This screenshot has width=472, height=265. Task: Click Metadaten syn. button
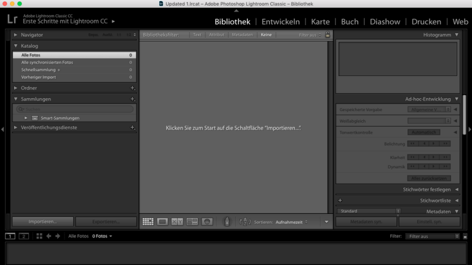click(x=366, y=221)
